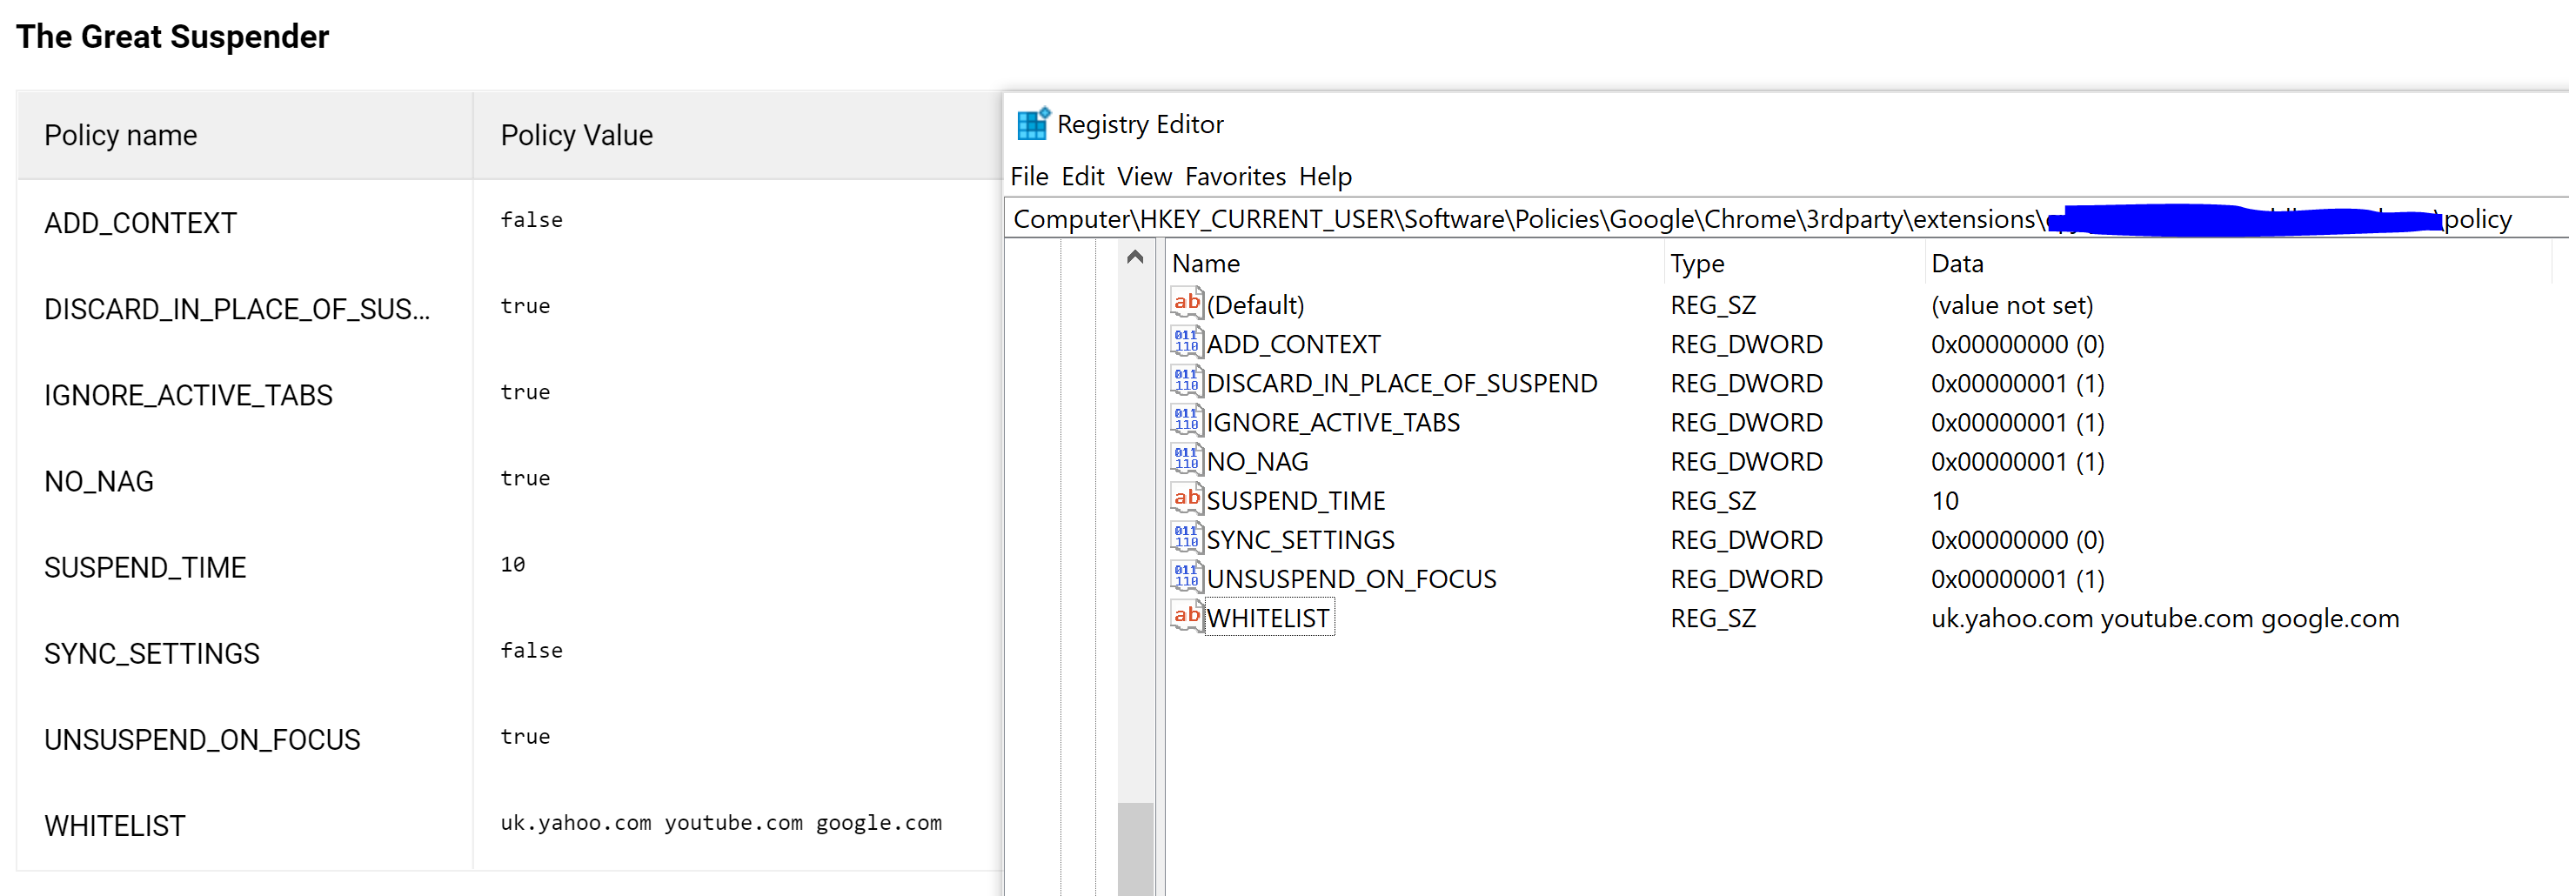This screenshot has height=896, width=2569.
Task: Select the (Default) registry value
Action: [x=1254, y=305]
